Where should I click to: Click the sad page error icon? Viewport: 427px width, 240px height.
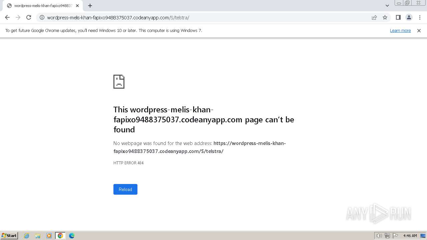click(x=119, y=82)
